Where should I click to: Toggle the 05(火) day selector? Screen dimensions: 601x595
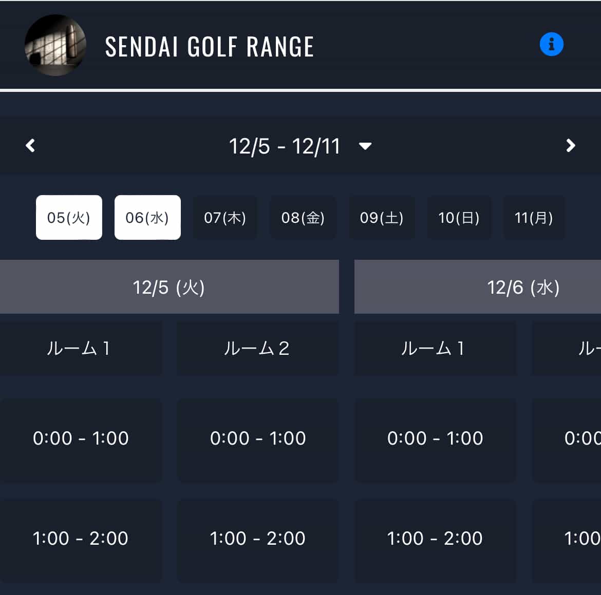(69, 218)
